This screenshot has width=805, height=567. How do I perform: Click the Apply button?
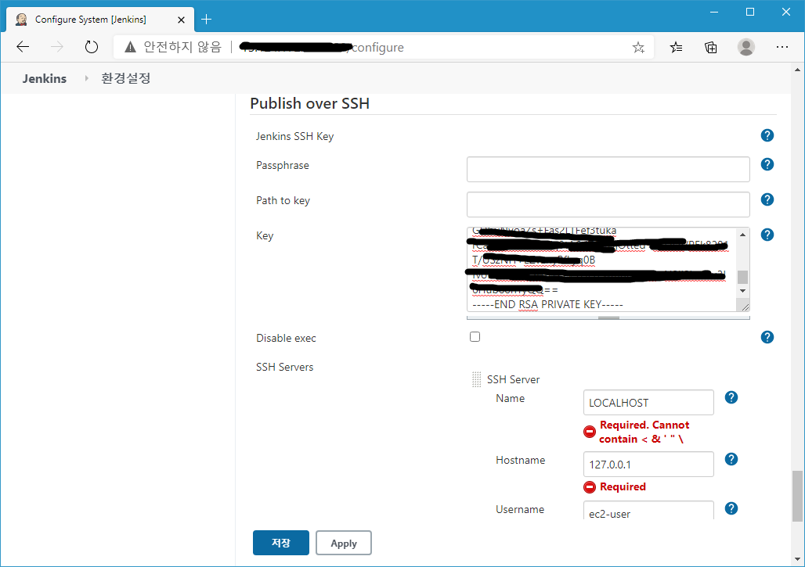344,543
